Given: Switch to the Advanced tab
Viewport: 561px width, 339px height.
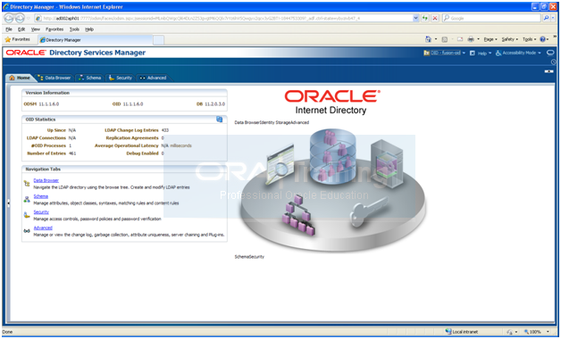Looking at the screenshot, I should (x=153, y=78).
